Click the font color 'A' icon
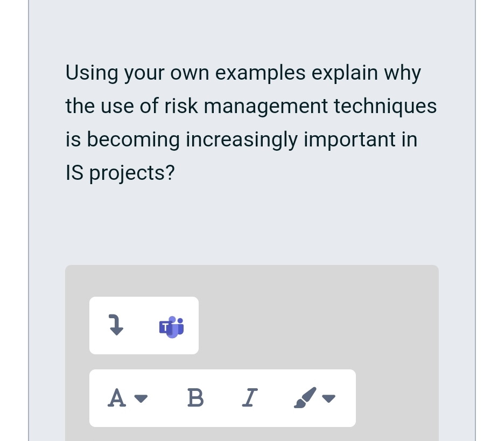491x441 pixels. (x=117, y=398)
